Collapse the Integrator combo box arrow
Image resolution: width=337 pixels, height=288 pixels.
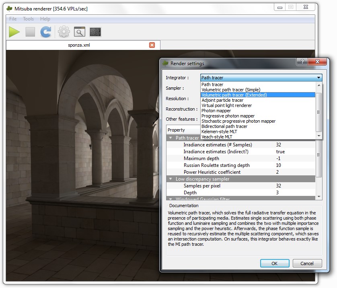click(x=319, y=78)
